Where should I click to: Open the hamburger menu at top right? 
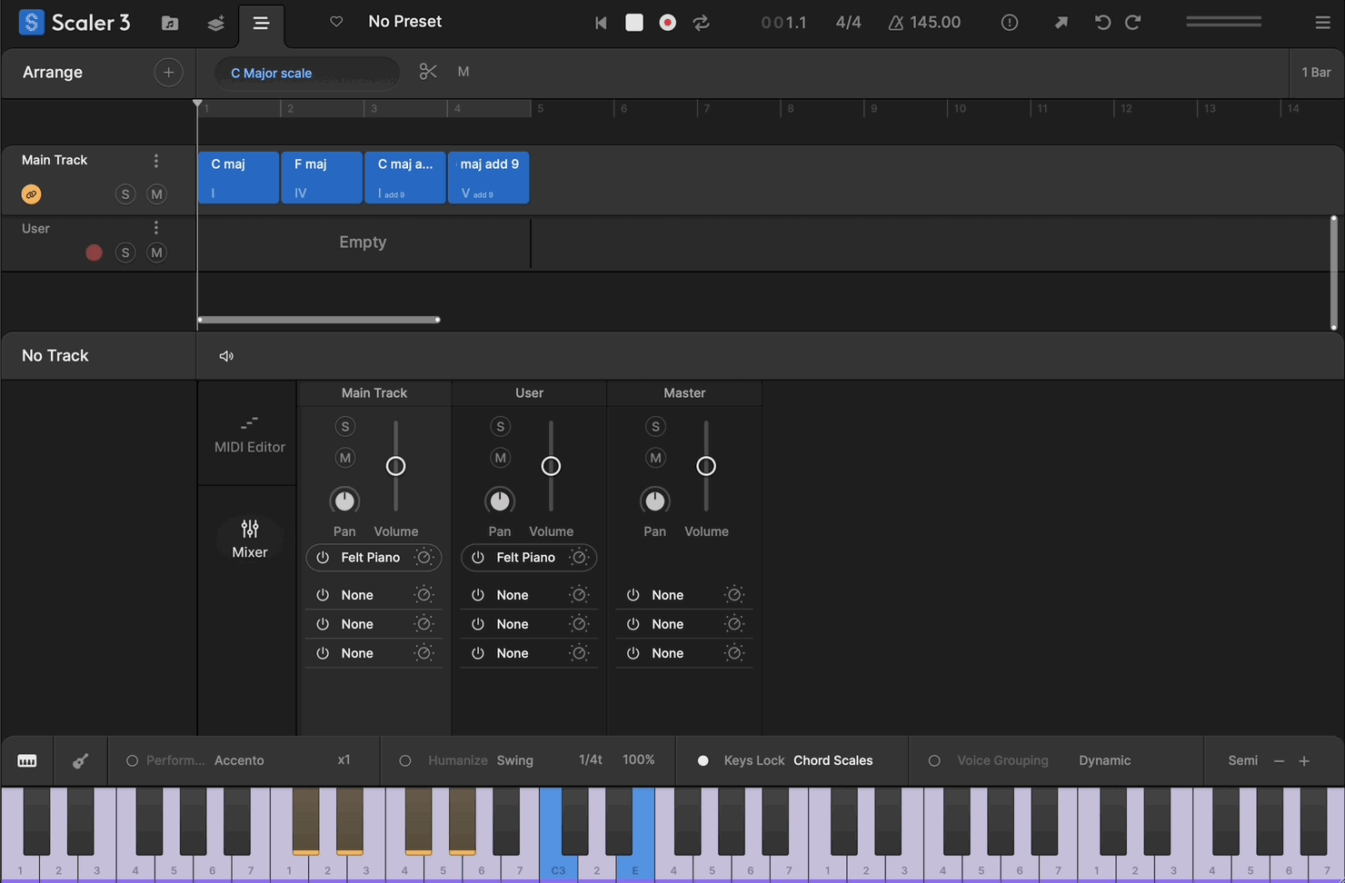click(1322, 23)
